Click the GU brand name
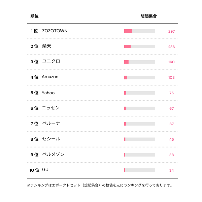The image size is (202, 202). (45, 170)
